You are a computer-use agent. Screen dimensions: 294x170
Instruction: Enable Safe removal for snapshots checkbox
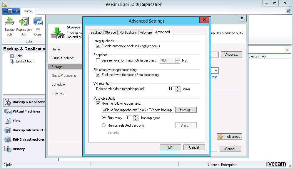click(98, 60)
